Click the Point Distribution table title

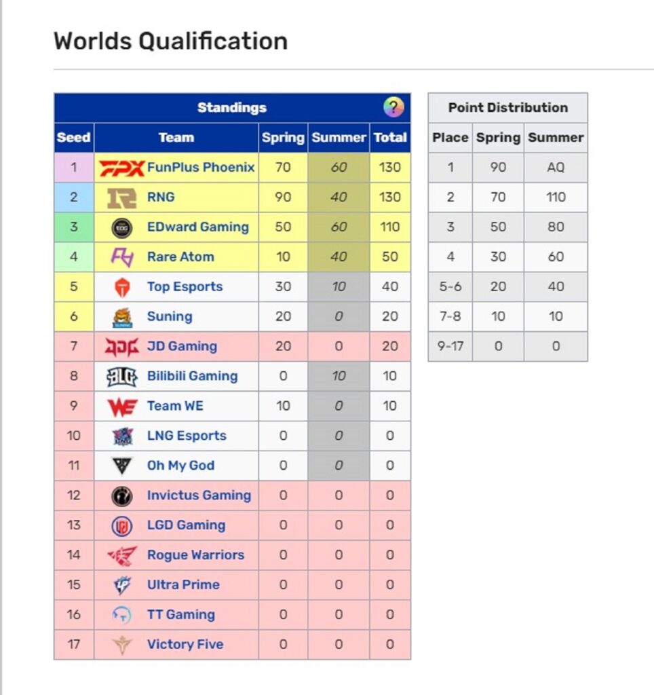coord(507,108)
